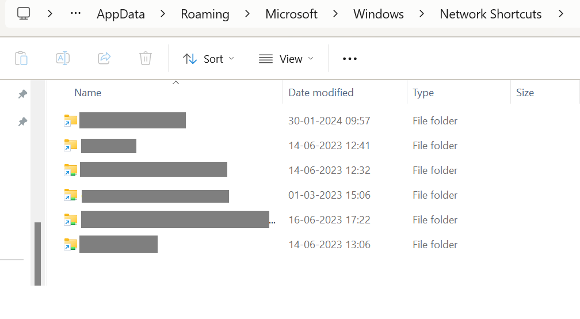Click the breadcrumb ellipsis for hidden folders
Image resolution: width=580 pixels, height=319 pixels.
click(x=75, y=14)
